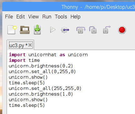This screenshot has width=135, height=114.
Task: Save the script with green arrow icon
Action: click(x=37, y=30)
